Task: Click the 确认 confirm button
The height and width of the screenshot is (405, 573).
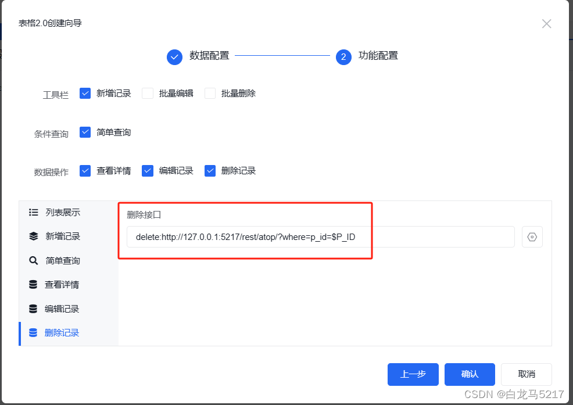Action: [x=470, y=374]
